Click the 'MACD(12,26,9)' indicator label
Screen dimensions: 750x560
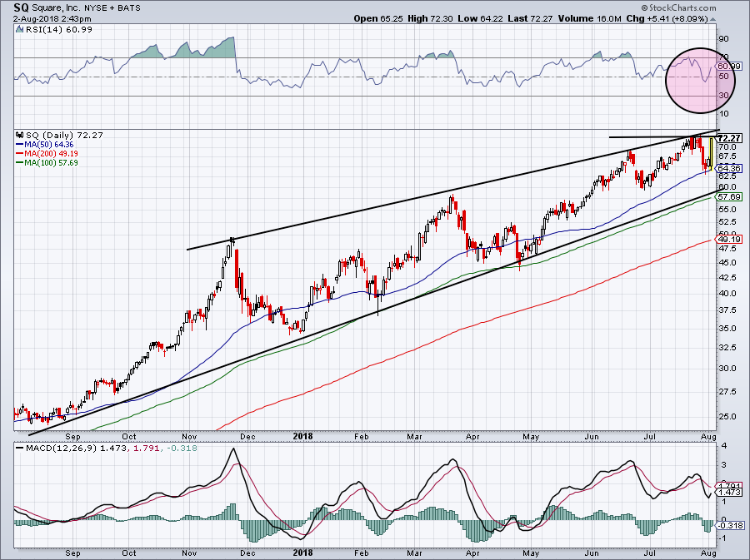pos(62,448)
